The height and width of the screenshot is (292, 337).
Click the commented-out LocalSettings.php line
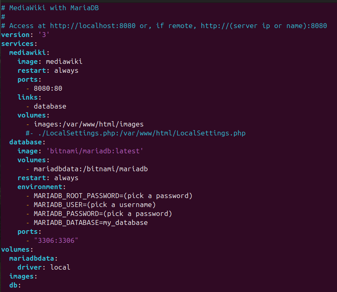135,133
